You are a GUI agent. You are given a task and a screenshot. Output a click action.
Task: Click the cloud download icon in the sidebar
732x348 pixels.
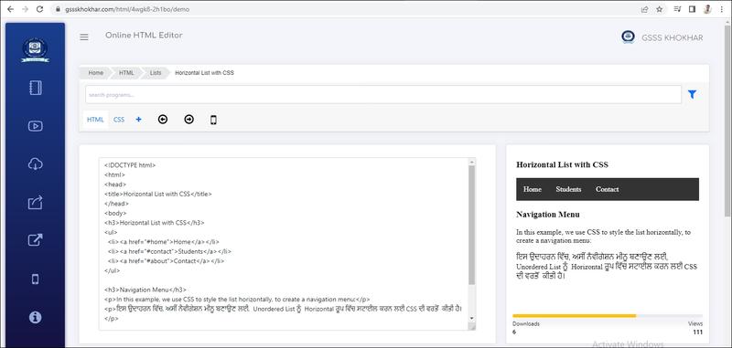(36, 164)
